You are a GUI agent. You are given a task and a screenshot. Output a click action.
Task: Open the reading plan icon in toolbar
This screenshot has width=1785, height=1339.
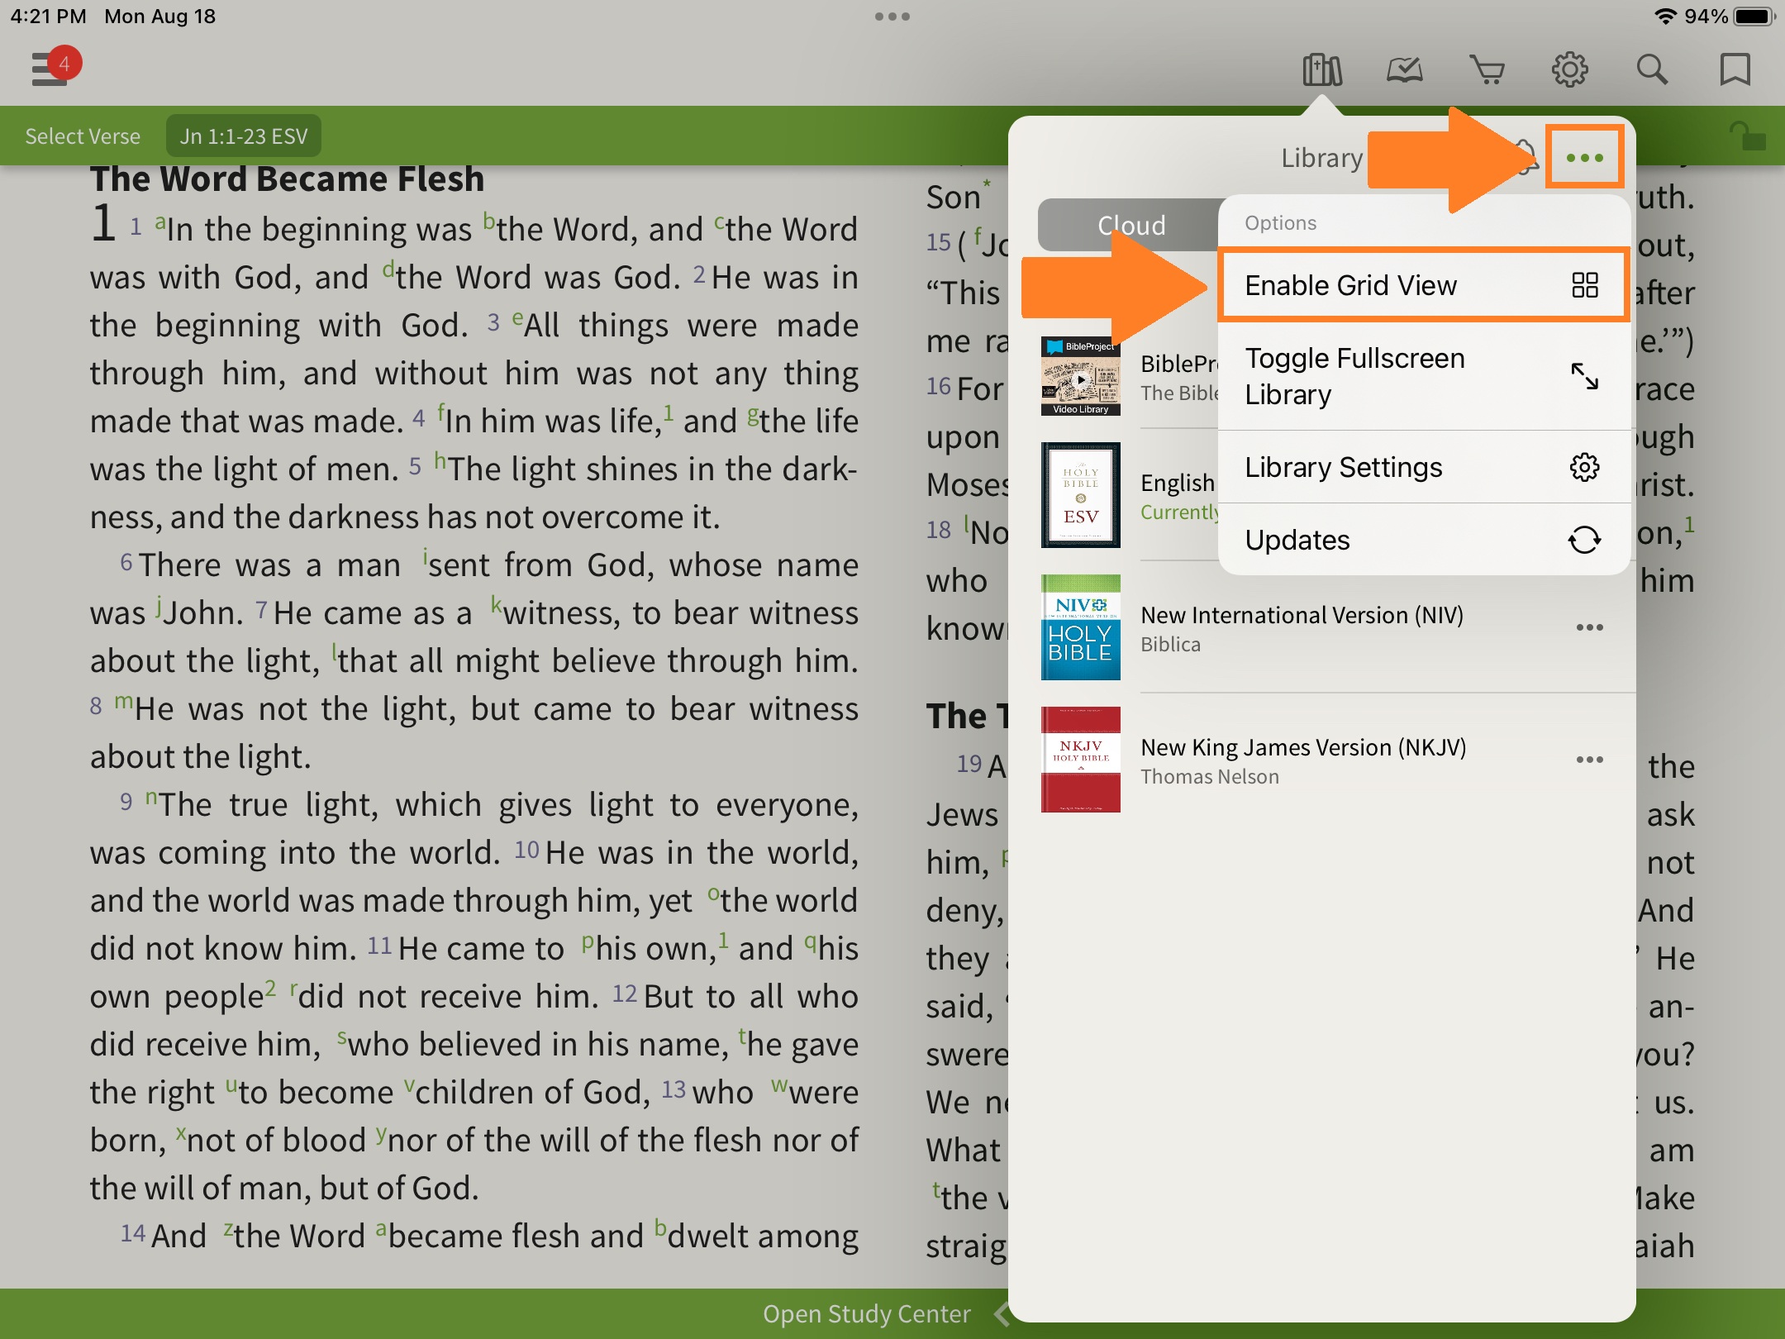1404,70
